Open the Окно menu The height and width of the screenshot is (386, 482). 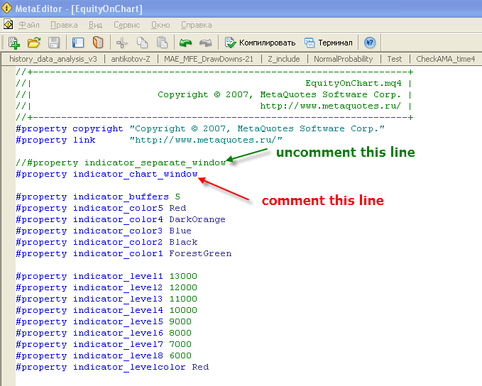click(160, 25)
